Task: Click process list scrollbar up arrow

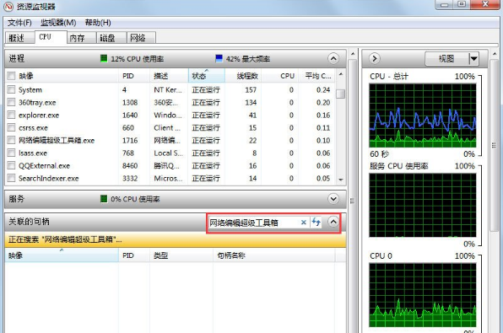Action: click(341, 74)
